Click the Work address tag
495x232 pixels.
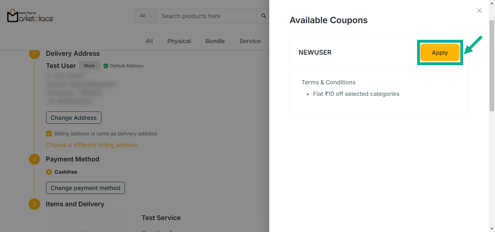[x=89, y=66]
